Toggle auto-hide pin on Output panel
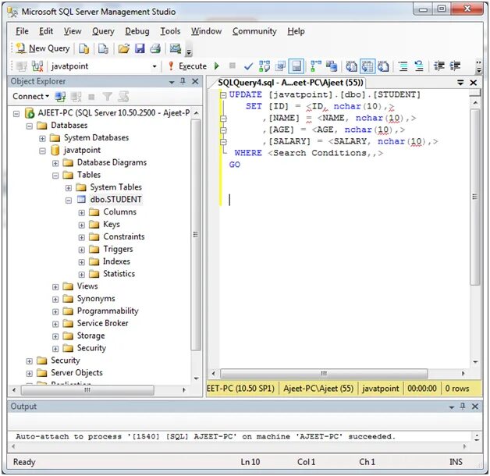The width and height of the screenshot is (490, 476). coord(463,407)
